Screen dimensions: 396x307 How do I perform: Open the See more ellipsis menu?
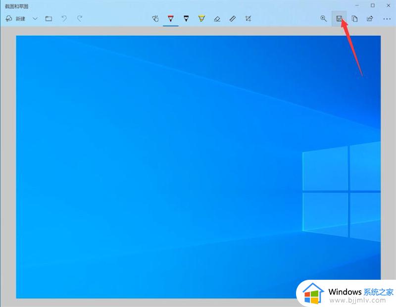pyautogui.click(x=387, y=19)
